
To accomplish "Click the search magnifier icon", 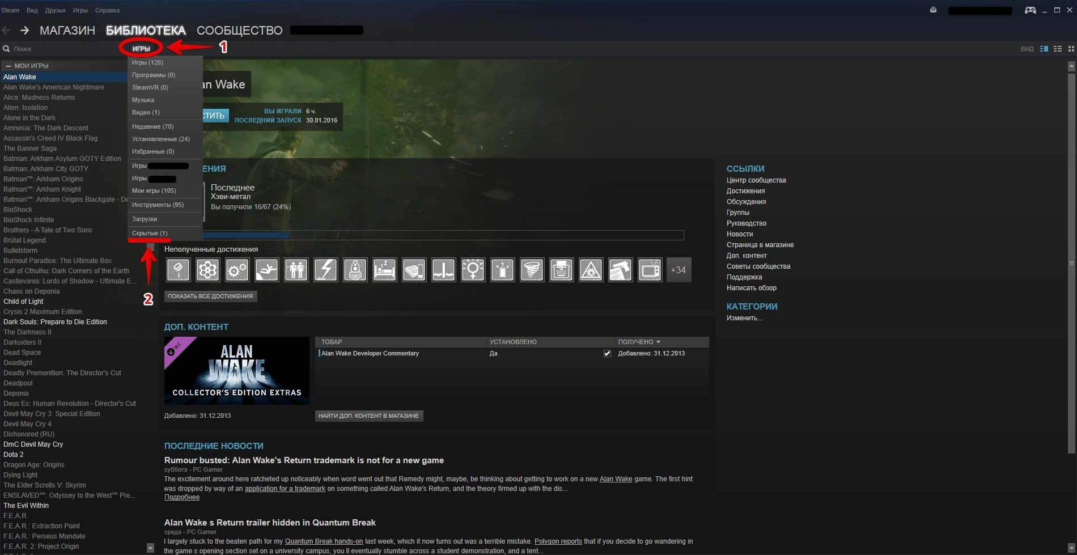I will (6, 49).
